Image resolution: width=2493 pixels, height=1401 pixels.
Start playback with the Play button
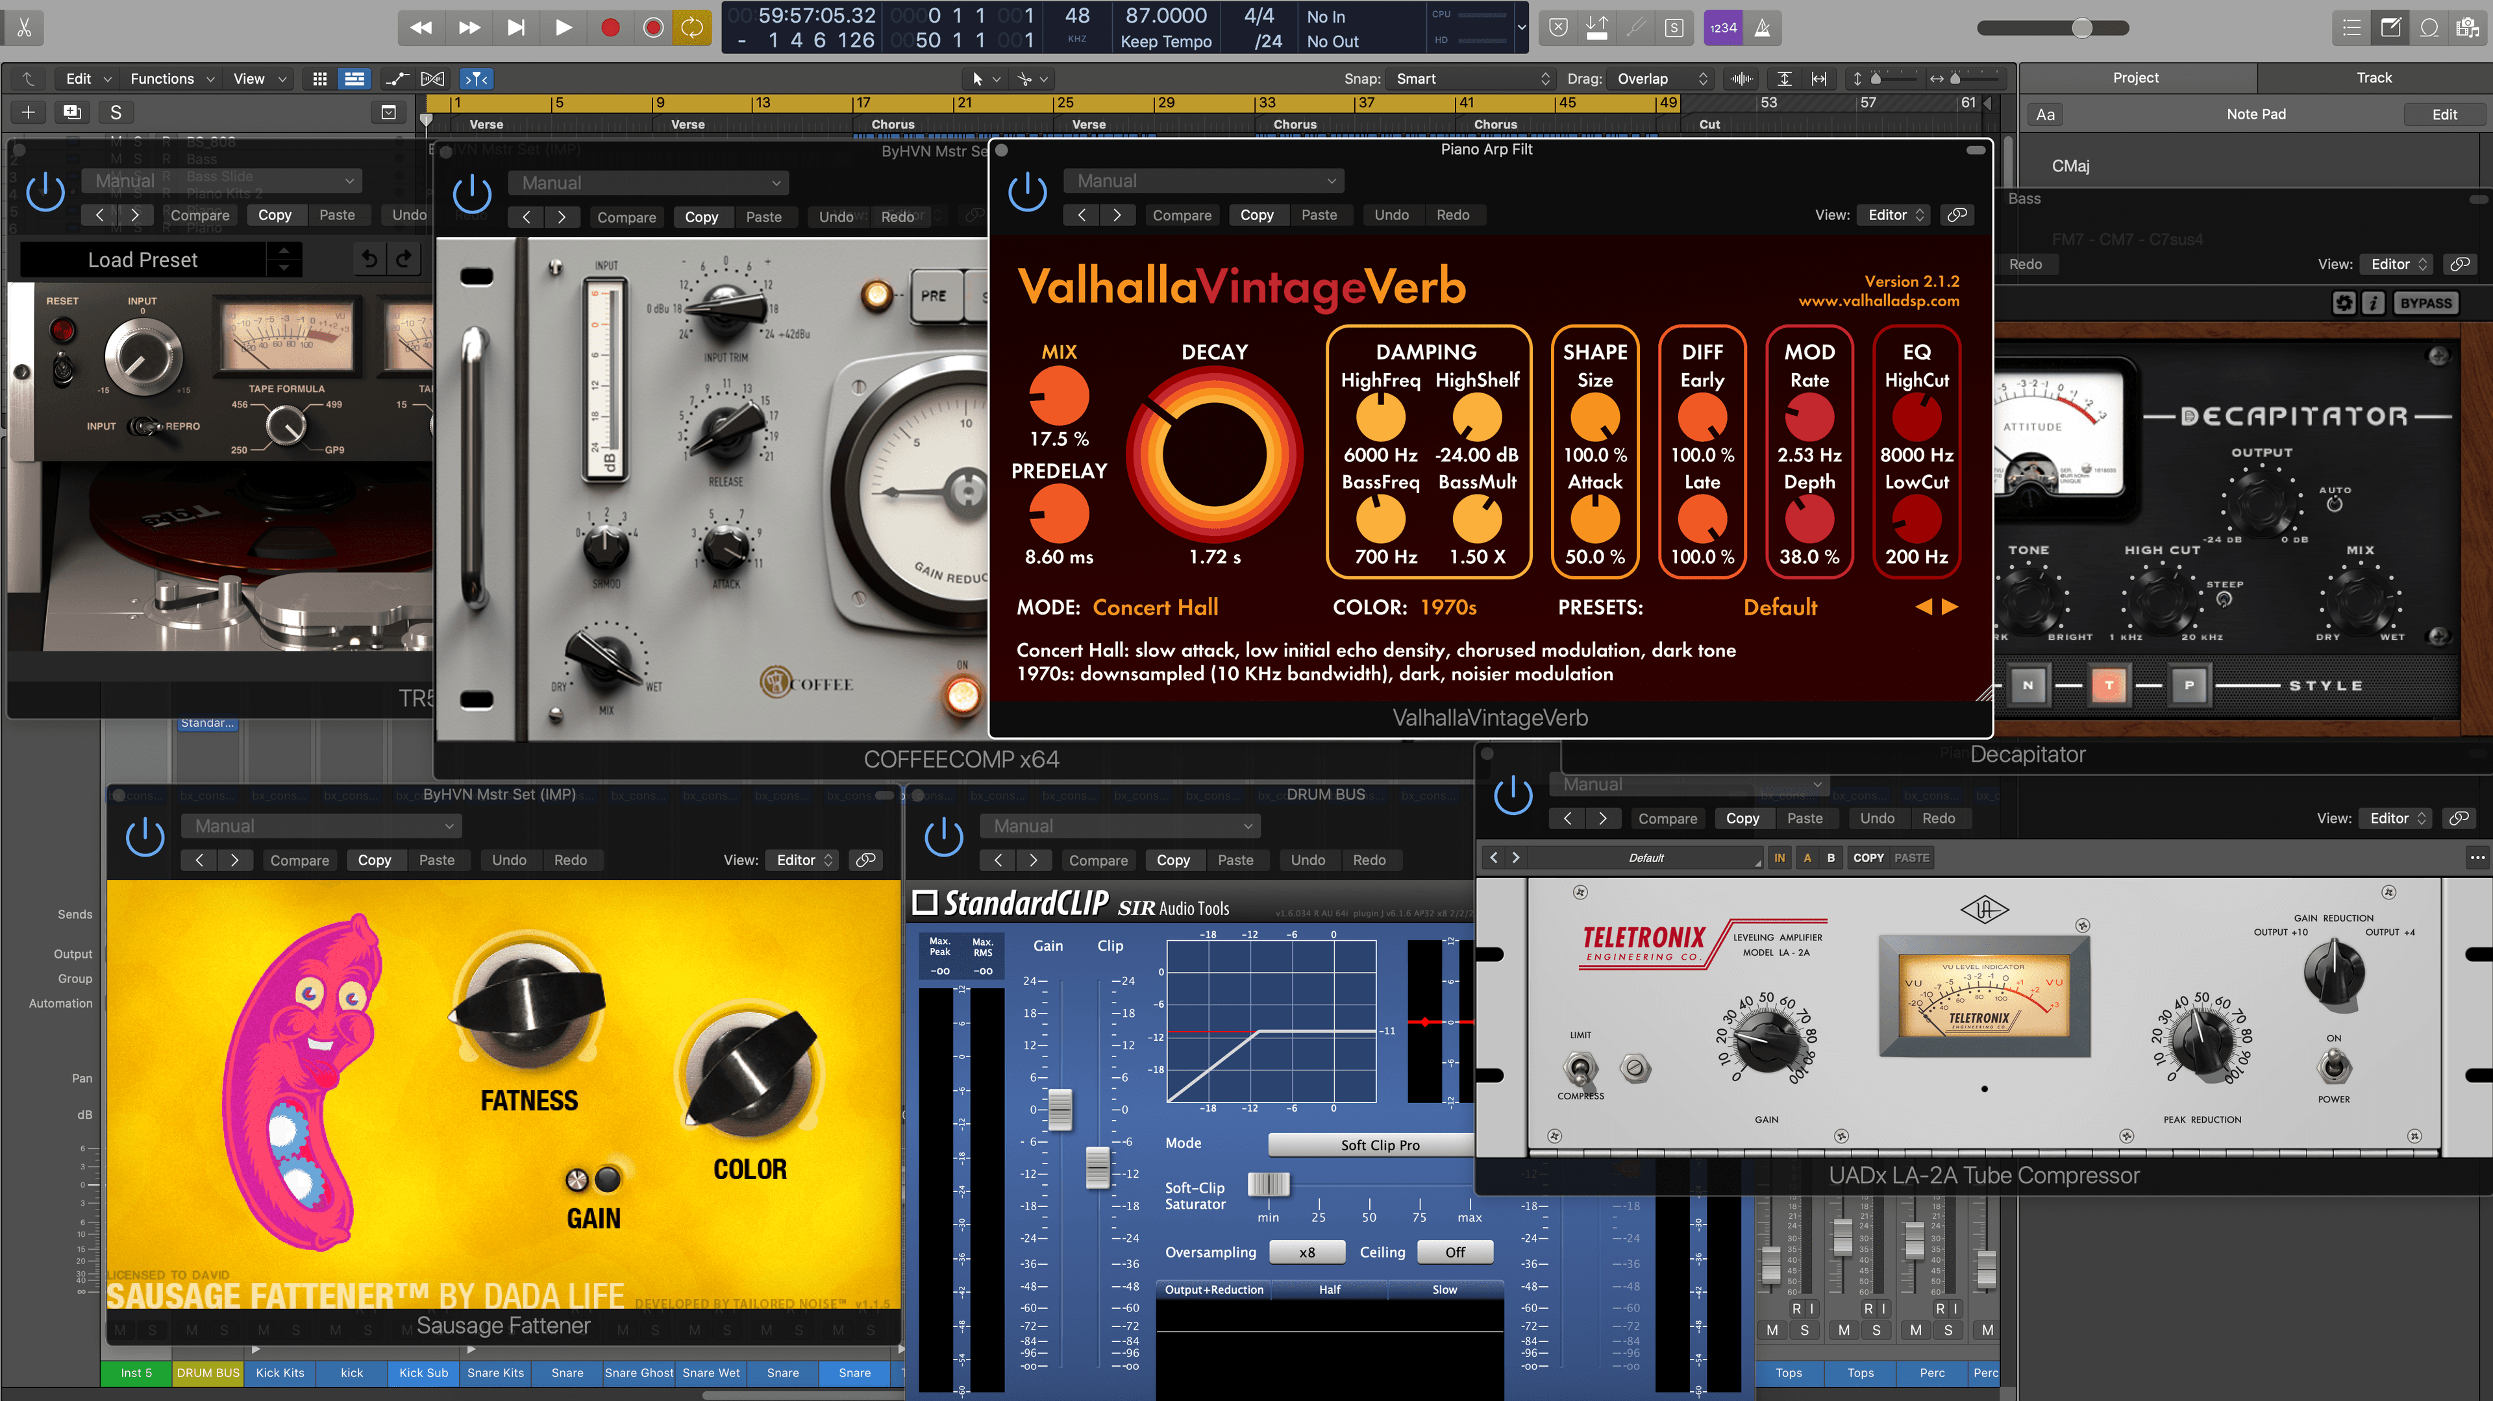564,27
